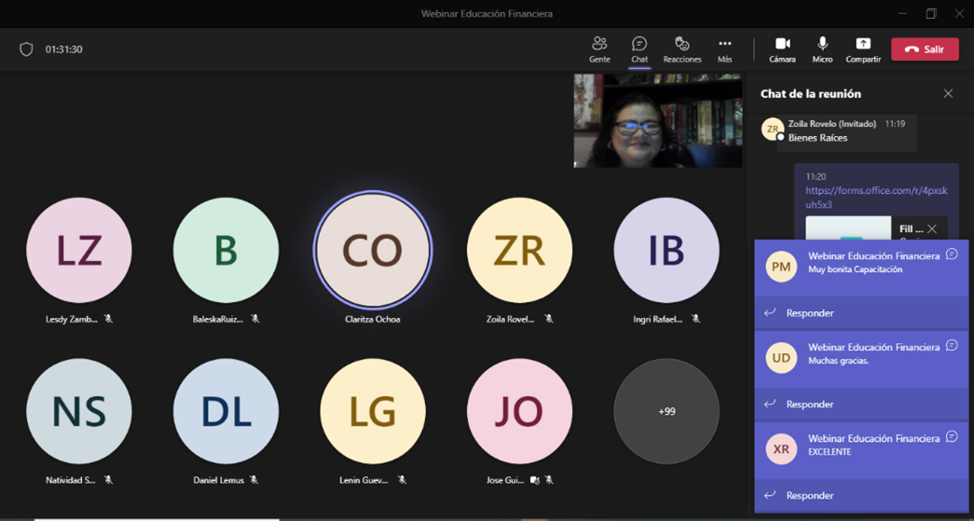The image size is (974, 521).
Task: Select Lesdy Zamb's LZ participant avatar
Action: (x=79, y=250)
